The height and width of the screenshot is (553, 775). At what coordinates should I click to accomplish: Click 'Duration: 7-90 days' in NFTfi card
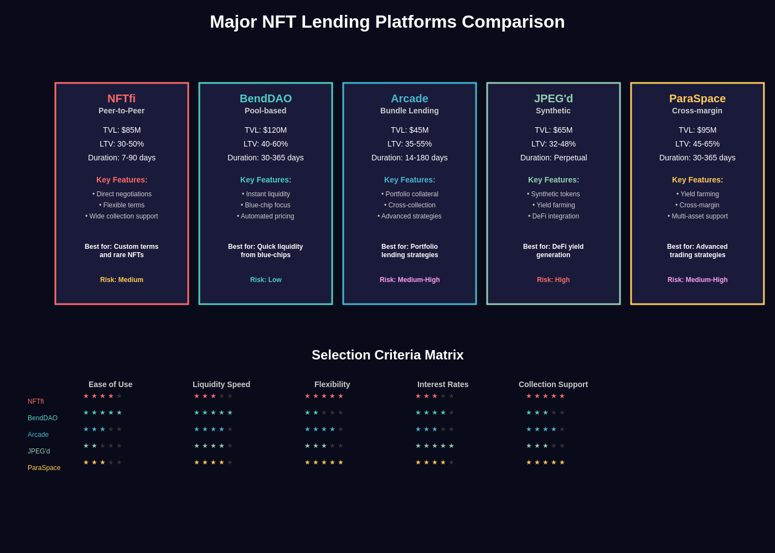click(122, 158)
